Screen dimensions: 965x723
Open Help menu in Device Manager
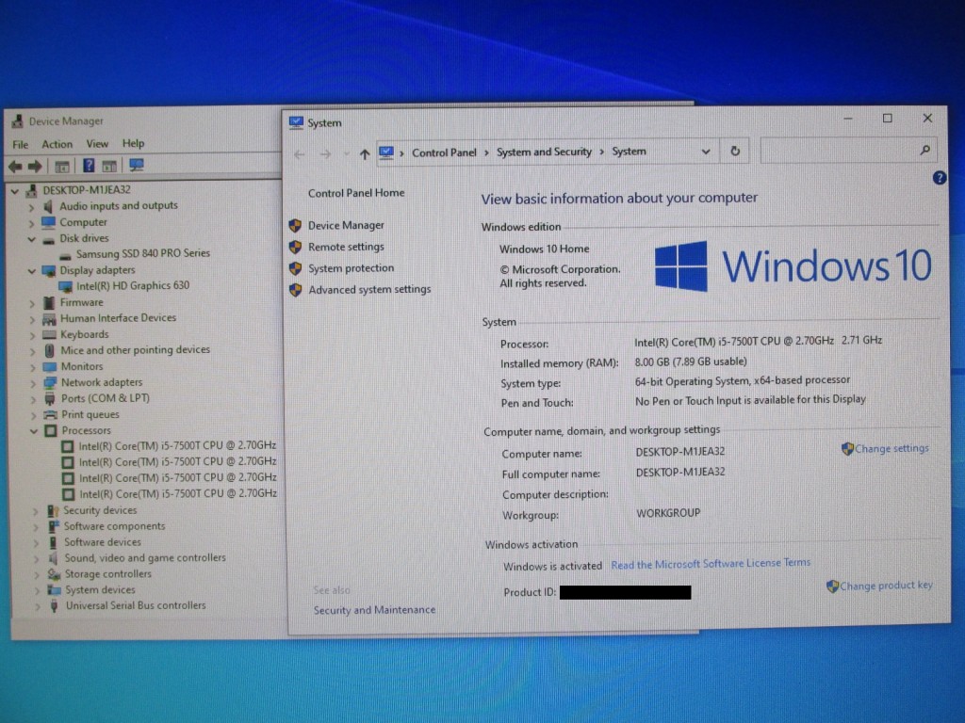133,143
